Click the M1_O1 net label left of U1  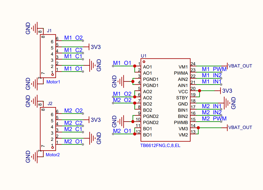point(122,63)
